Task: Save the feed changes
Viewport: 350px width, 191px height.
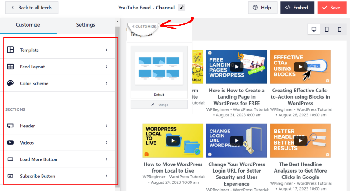Action: [332, 8]
